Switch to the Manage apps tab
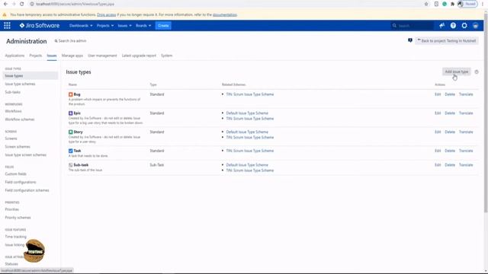488x274 pixels. click(x=72, y=56)
